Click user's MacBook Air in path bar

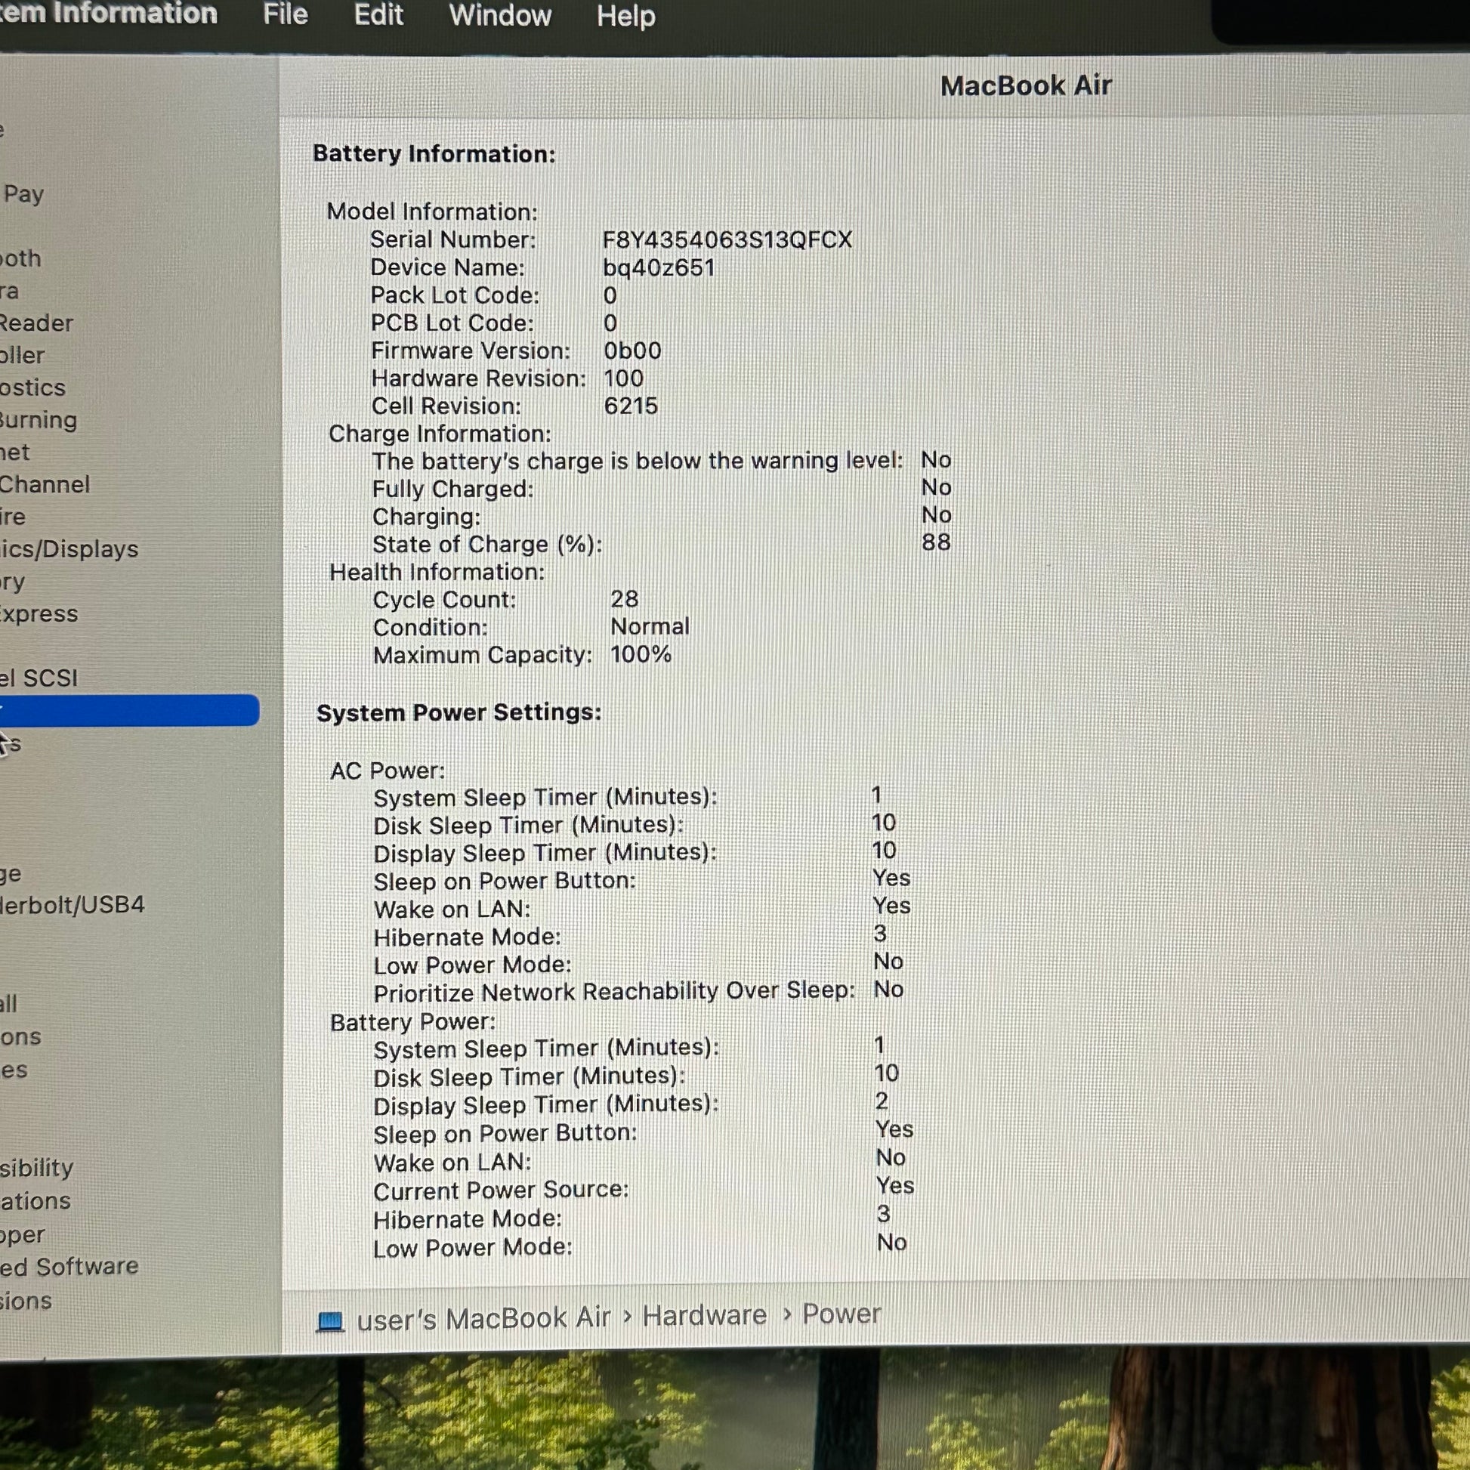coord(483,1320)
